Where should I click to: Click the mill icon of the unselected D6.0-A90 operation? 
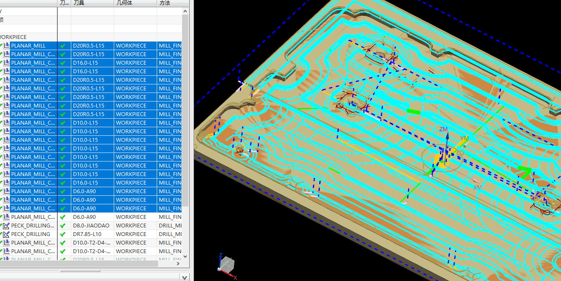coord(6,217)
